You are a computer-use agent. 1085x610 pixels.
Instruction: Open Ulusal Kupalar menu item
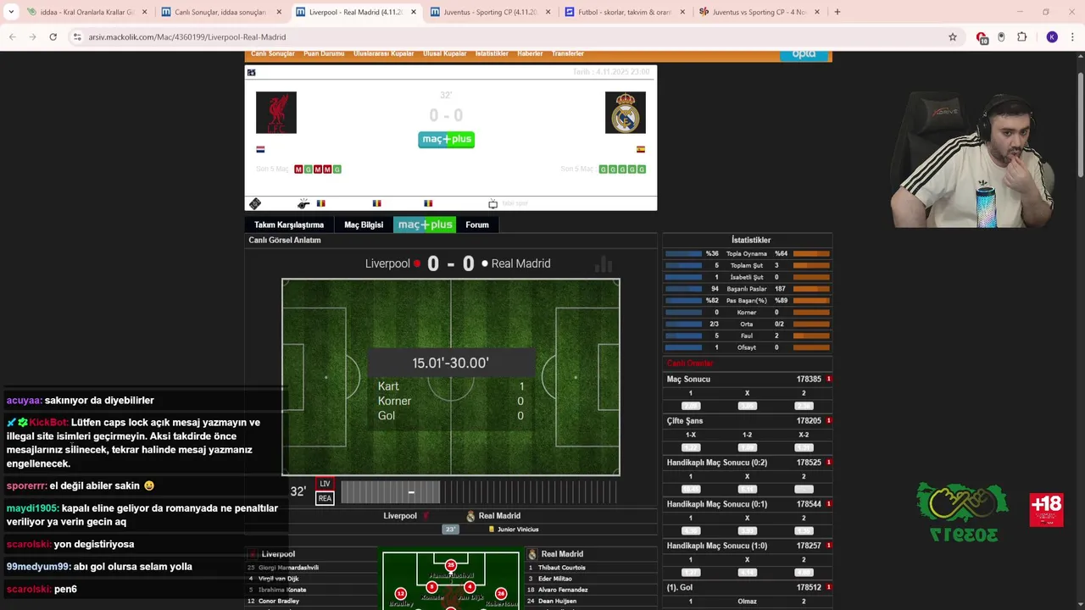point(445,53)
